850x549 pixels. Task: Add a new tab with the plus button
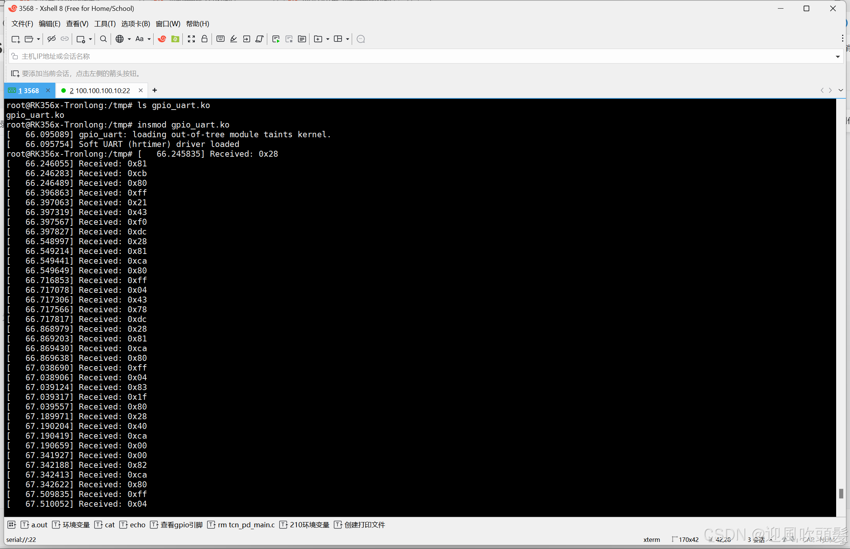tap(155, 91)
